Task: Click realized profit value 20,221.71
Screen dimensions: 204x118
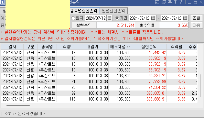Action: click(157, 76)
